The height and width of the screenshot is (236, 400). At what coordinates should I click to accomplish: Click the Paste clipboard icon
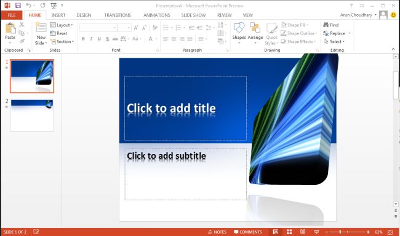pyautogui.click(x=10, y=28)
